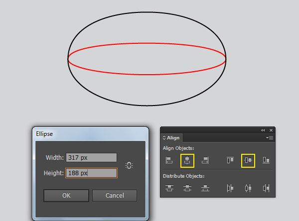The width and height of the screenshot is (299, 221).
Task: Click the Distribute Objects: label
Action: [x=183, y=176]
